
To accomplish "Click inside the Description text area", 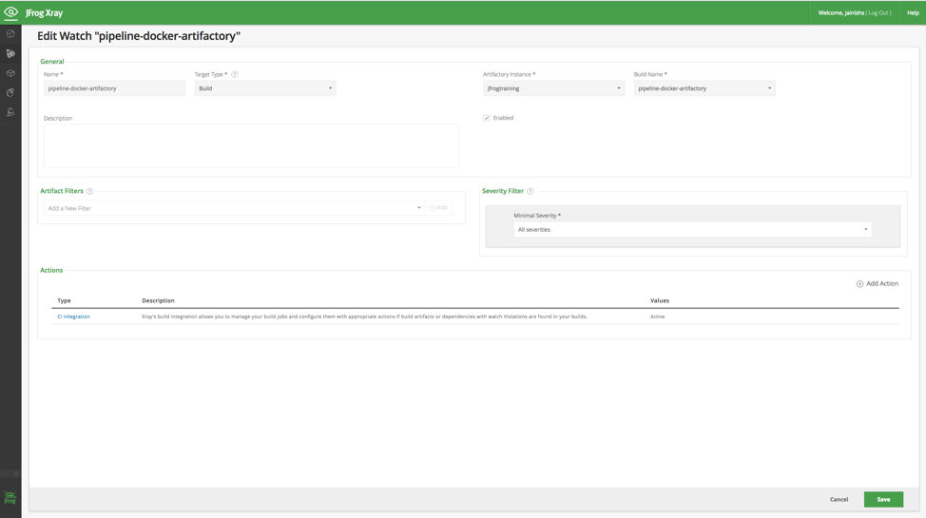I will (251, 146).
